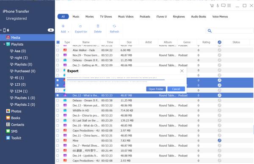Open the feedback chat icon
This screenshot has width=254, height=164.
pyautogui.click(x=223, y=5)
